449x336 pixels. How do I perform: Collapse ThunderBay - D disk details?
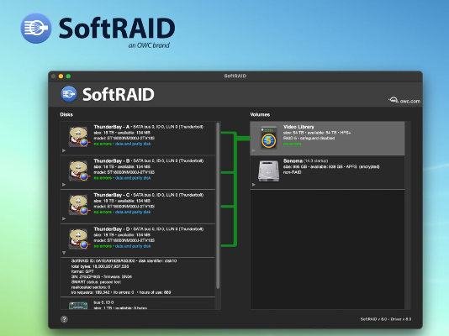[64, 253]
